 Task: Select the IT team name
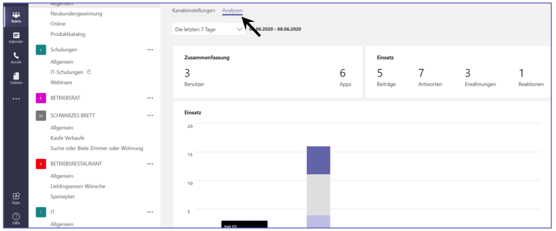53,212
